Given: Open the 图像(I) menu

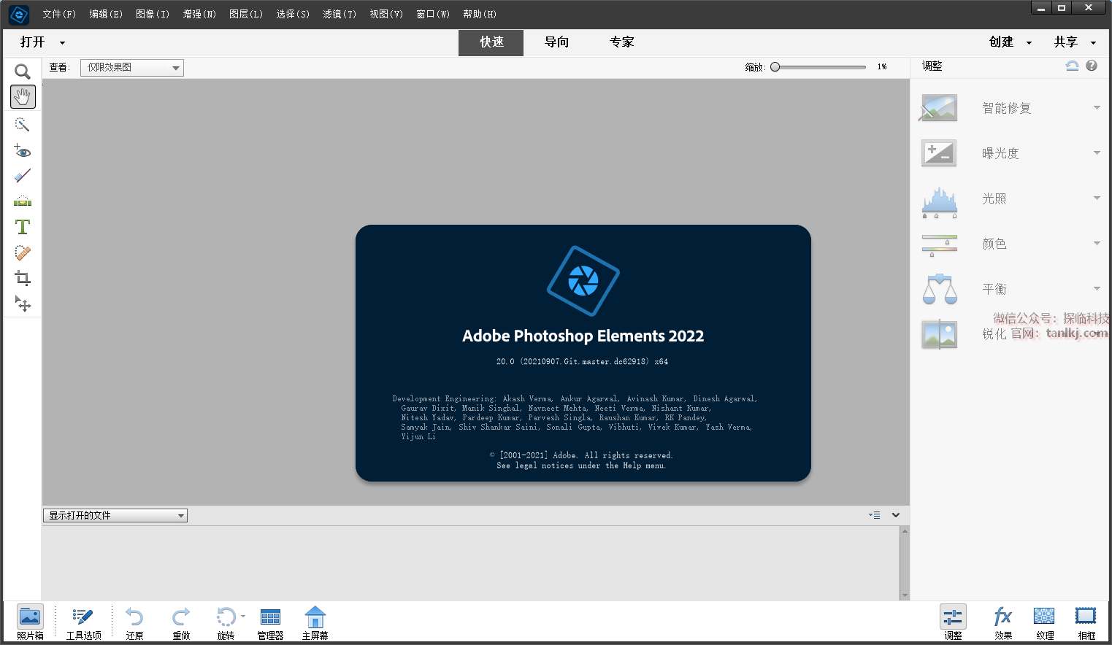Looking at the screenshot, I should coord(153,14).
